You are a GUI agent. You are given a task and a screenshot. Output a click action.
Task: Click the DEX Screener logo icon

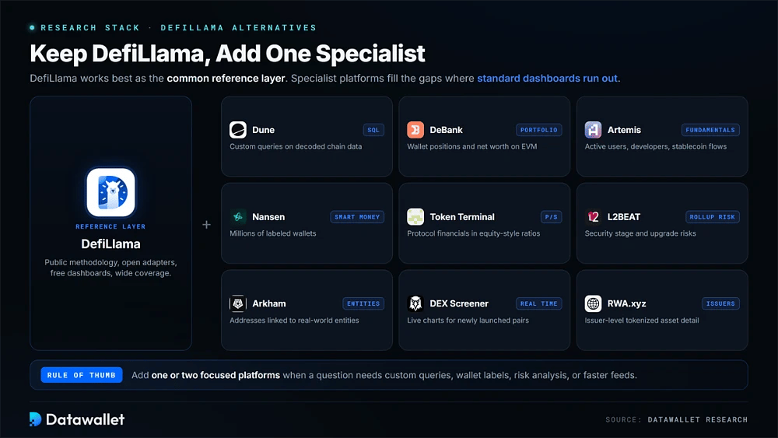point(415,303)
